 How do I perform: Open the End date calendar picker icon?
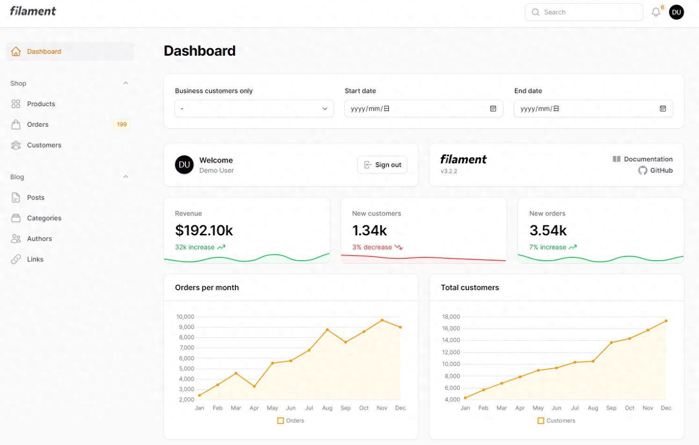pos(663,109)
